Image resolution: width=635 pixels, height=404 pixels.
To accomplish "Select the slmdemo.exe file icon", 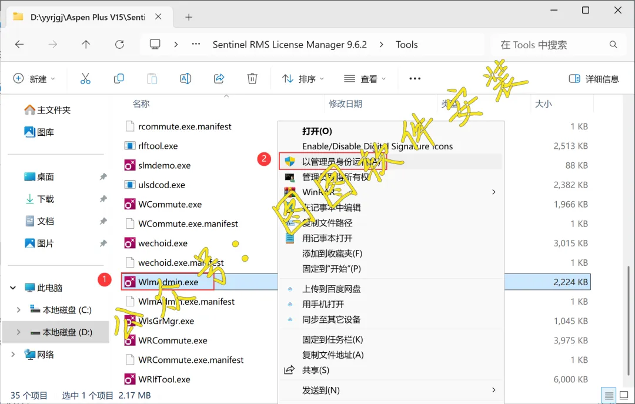I will 129,165.
